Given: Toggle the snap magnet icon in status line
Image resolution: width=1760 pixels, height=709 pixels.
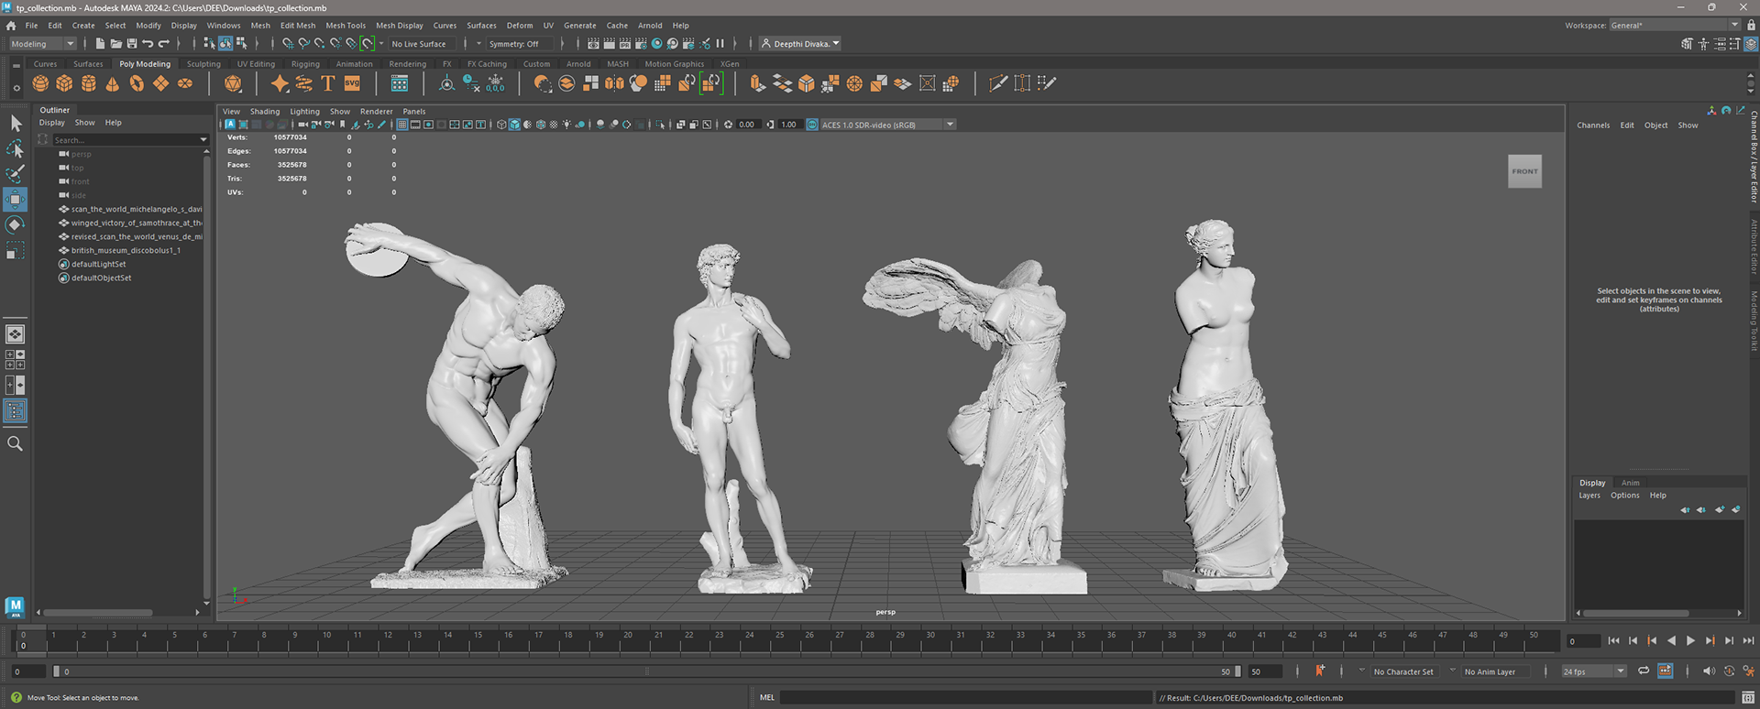Looking at the screenshot, I should 368,44.
